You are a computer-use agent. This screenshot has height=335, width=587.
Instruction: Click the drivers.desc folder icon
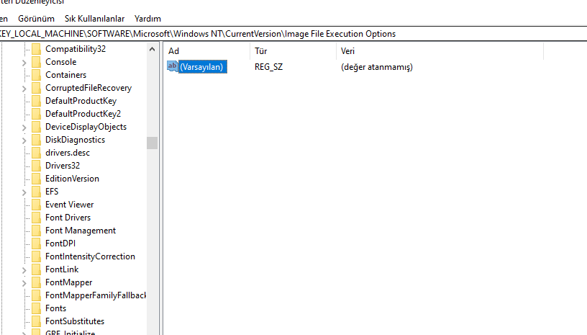(x=36, y=153)
